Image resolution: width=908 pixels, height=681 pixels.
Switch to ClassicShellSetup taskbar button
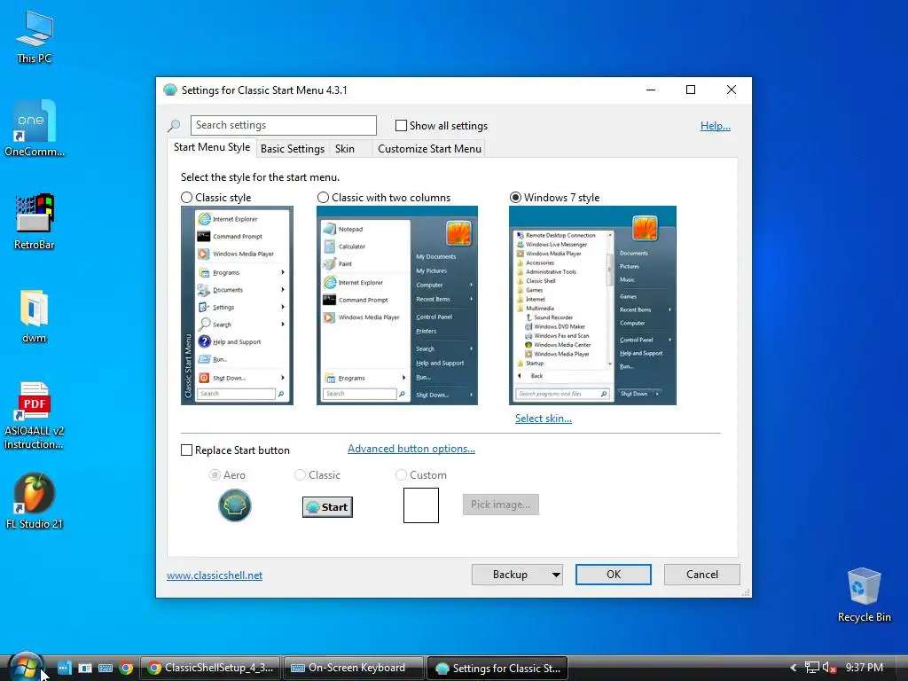coord(211,668)
